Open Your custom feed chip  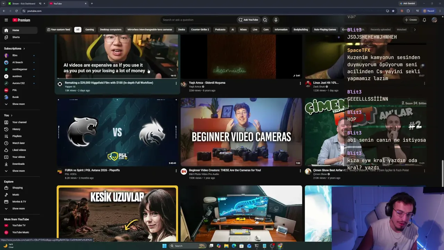click(59, 30)
